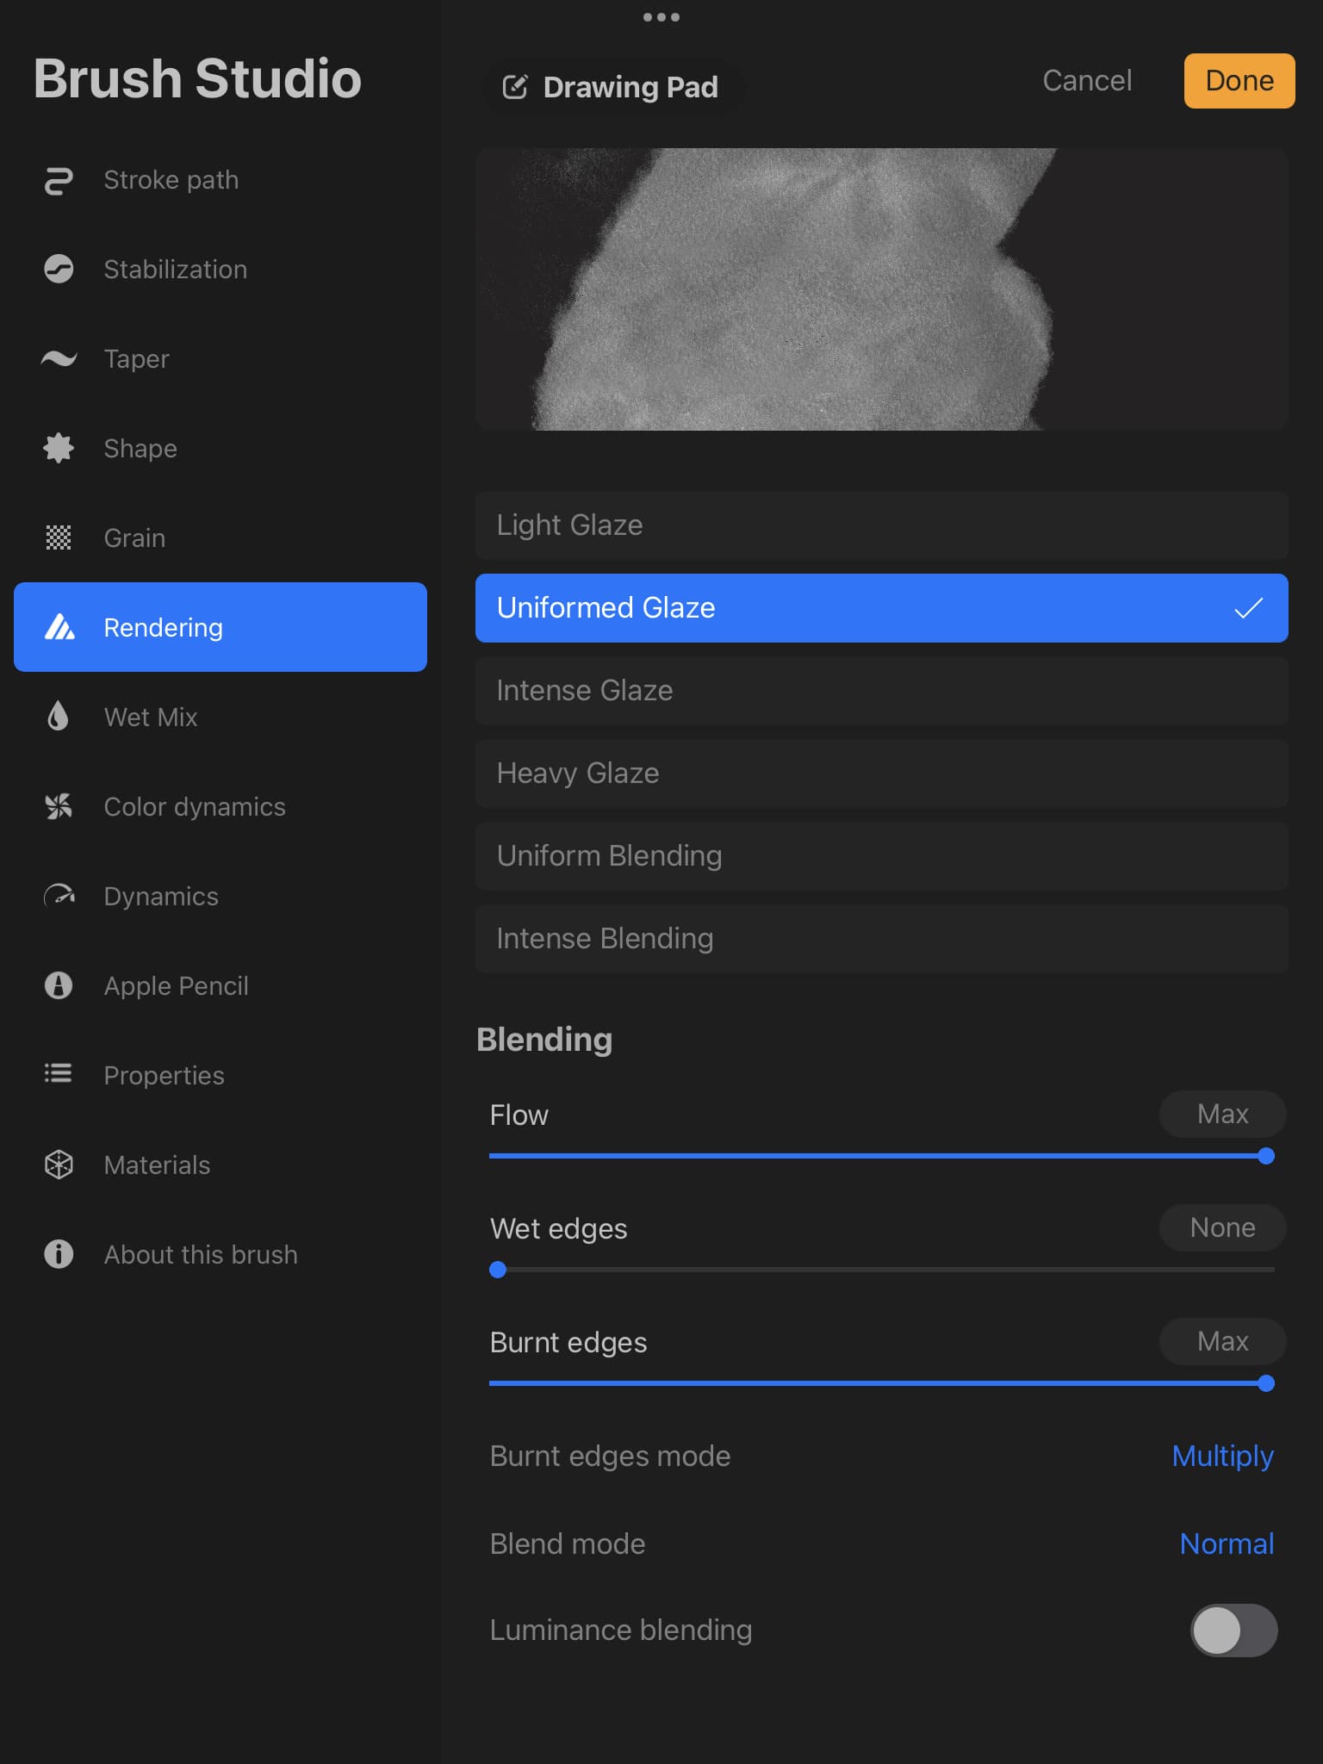
Task: Enable the Luminance blending switch
Action: click(x=1233, y=1630)
